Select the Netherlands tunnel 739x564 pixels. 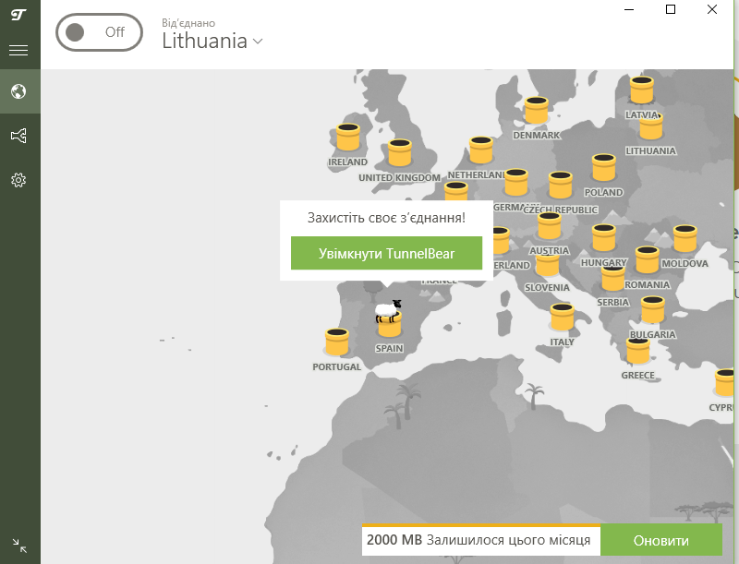(x=481, y=150)
